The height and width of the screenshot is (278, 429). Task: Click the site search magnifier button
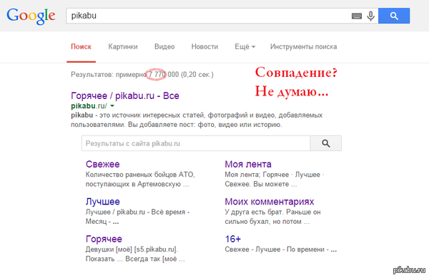tap(325, 143)
